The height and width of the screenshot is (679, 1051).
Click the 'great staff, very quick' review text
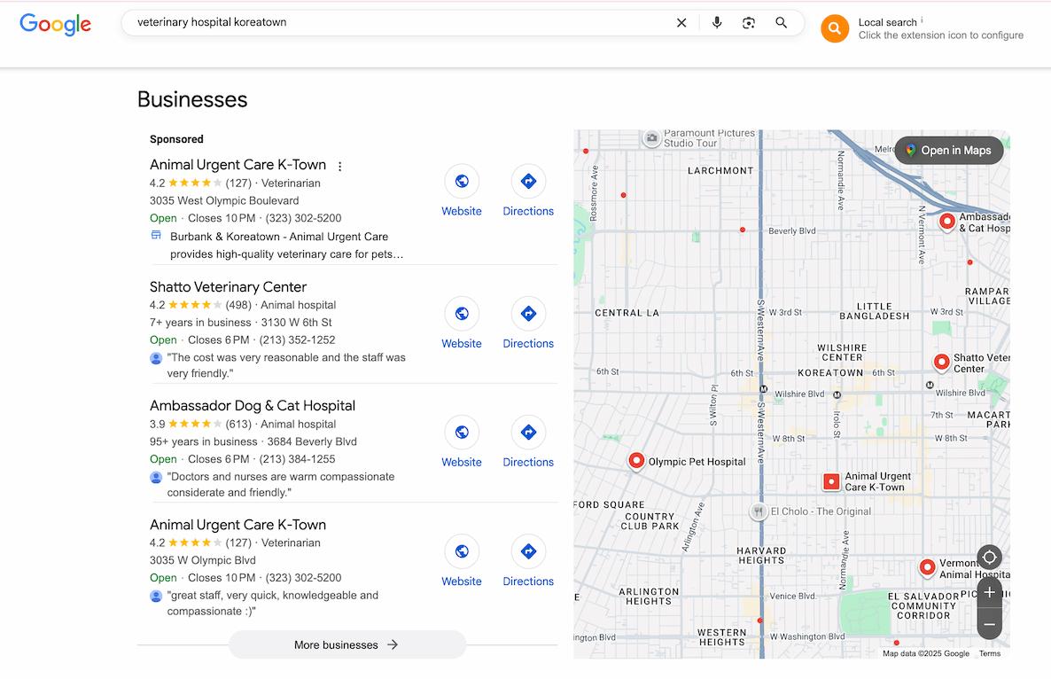pos(273,604)
